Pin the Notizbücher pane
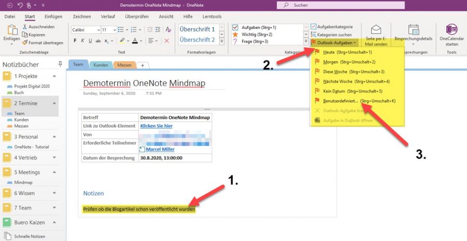Screen dimensions: 467x241 60,64
